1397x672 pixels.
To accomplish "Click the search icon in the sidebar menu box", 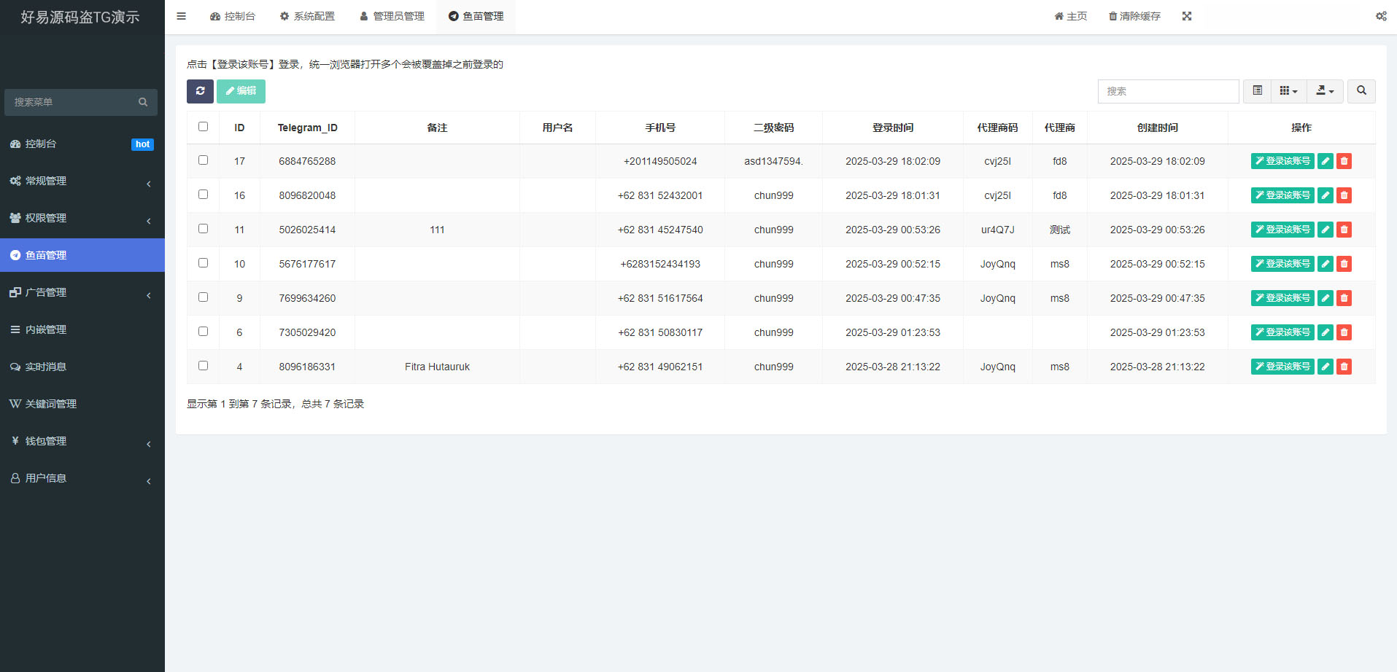I will click(143, 102).
